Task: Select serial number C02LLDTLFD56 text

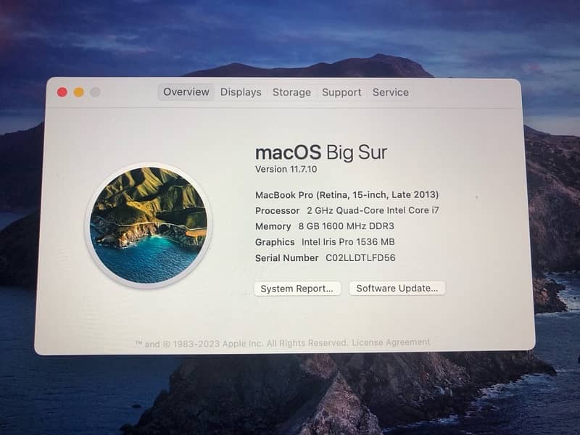Action: 360,258
